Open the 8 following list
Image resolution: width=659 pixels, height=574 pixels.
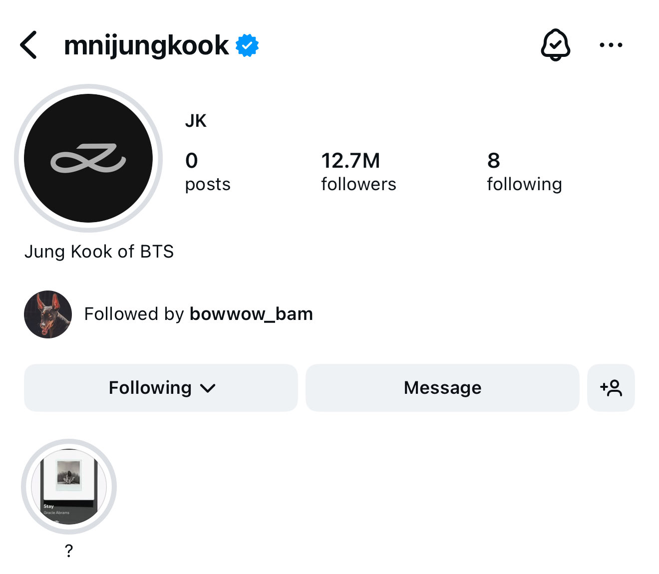524,172
